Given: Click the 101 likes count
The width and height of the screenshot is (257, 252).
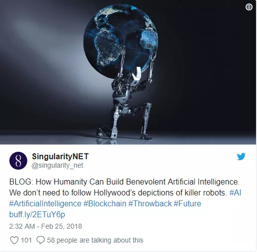Looking at the screenshot, I should pyautogui.click(x=26, y=240).
